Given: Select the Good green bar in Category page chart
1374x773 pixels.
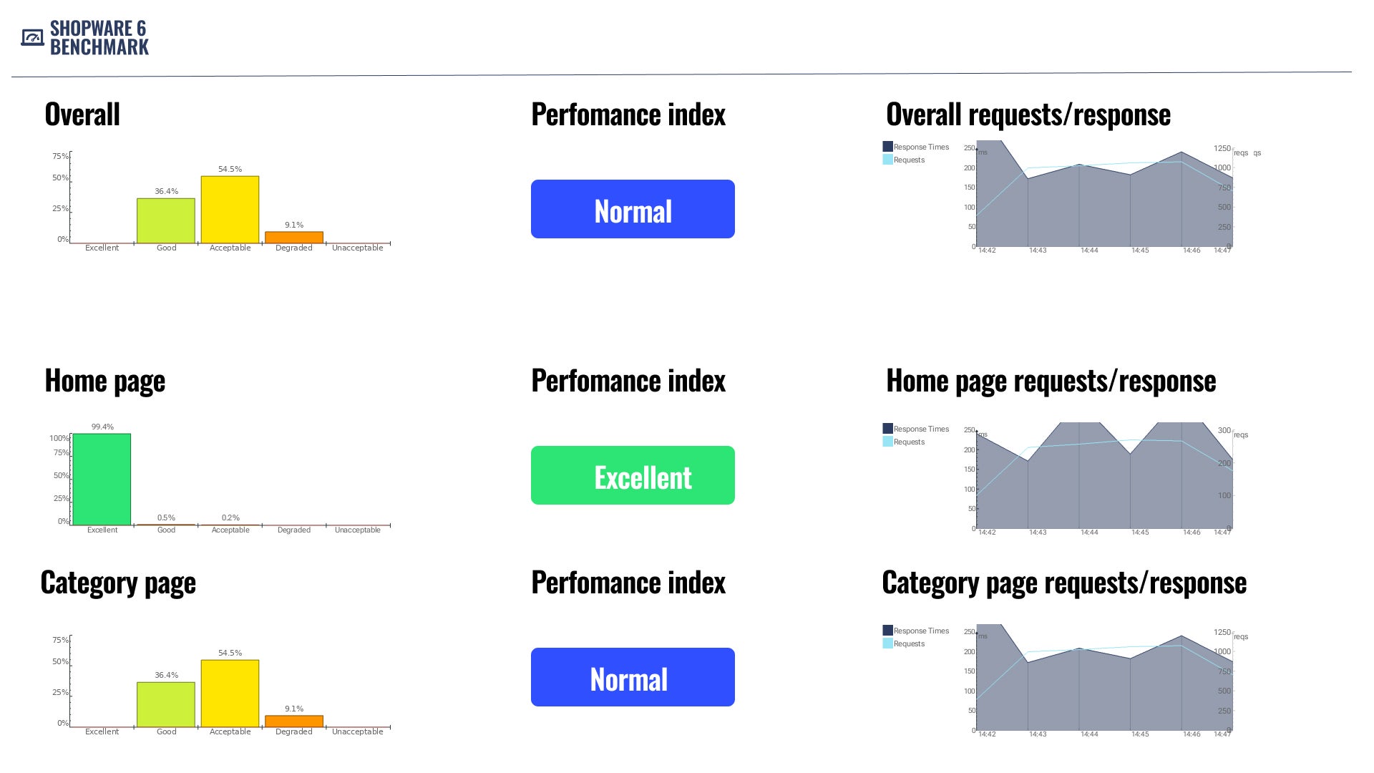Looking at the screenshot, I should click(166, 704).
